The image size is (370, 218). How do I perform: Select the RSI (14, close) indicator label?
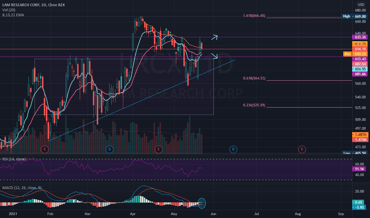pyautogui.click(x=14, y=159)
